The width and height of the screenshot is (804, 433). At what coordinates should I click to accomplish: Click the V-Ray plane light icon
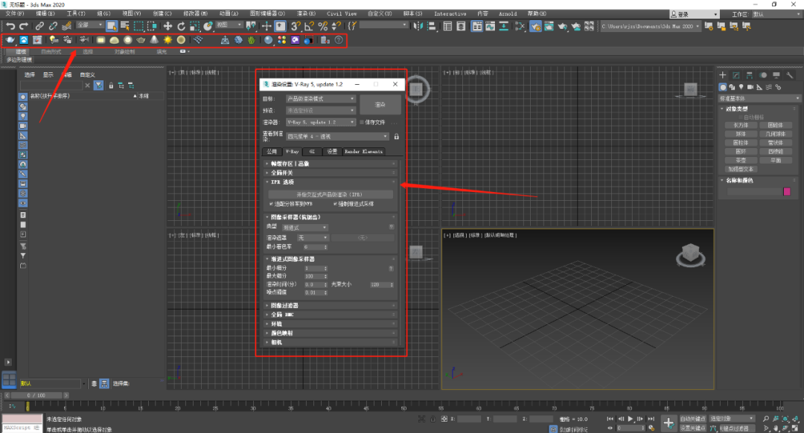(x=101, y=39)
